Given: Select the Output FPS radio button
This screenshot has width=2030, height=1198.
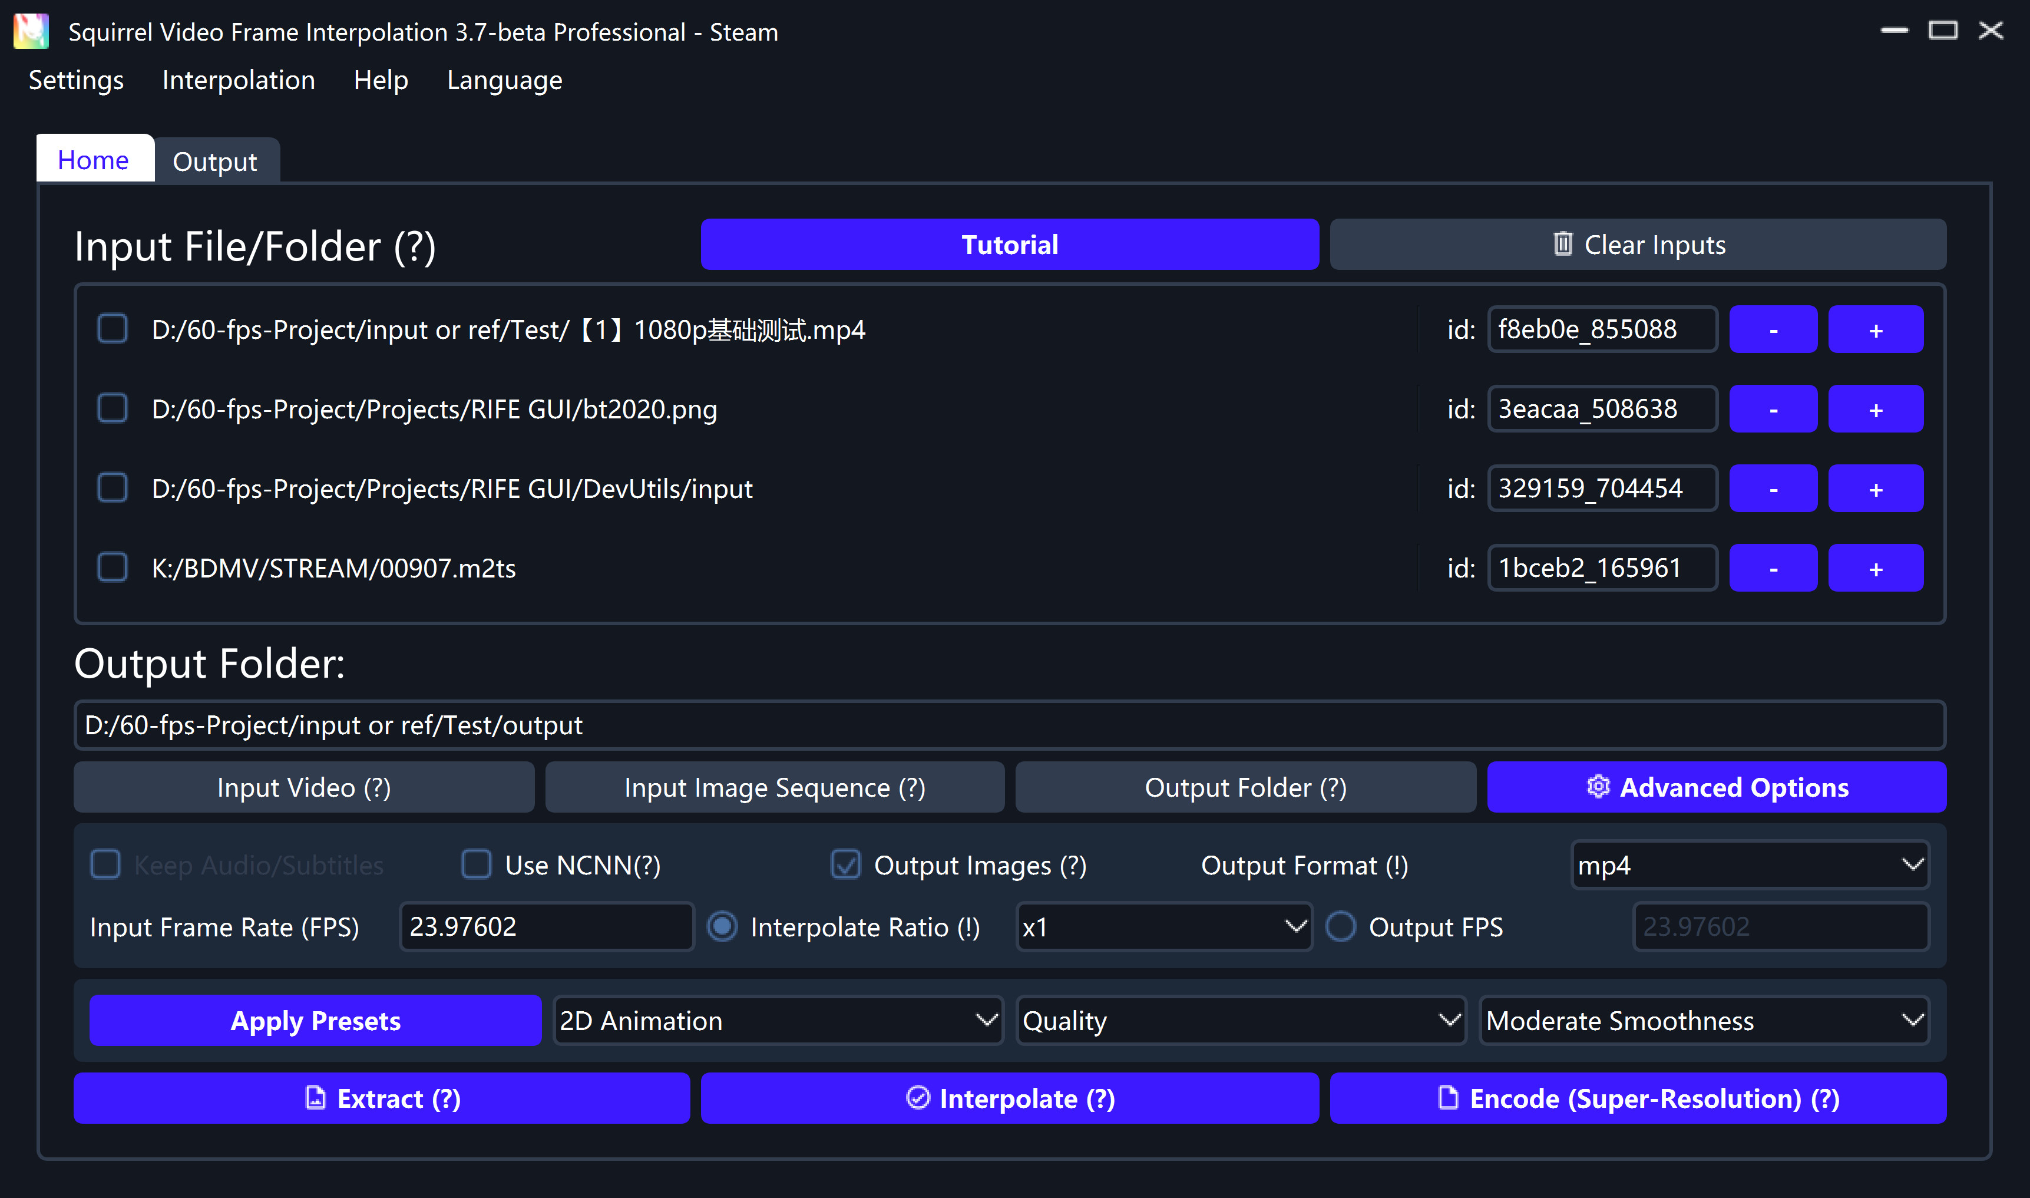Looking at the screenshot, I should tap(1341, 927).
